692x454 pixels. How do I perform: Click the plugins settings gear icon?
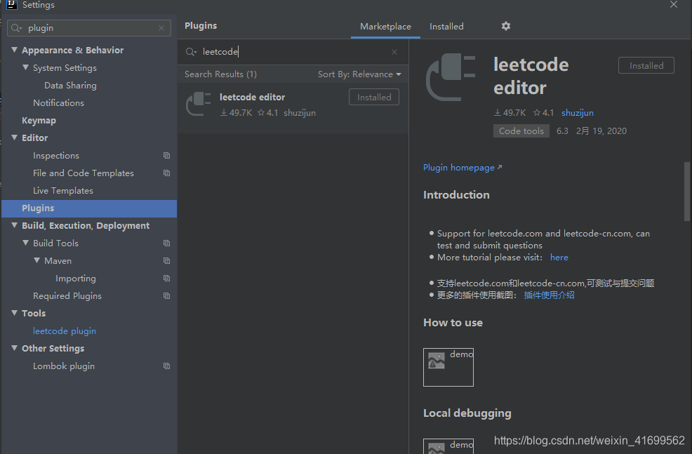click(506, 26)
